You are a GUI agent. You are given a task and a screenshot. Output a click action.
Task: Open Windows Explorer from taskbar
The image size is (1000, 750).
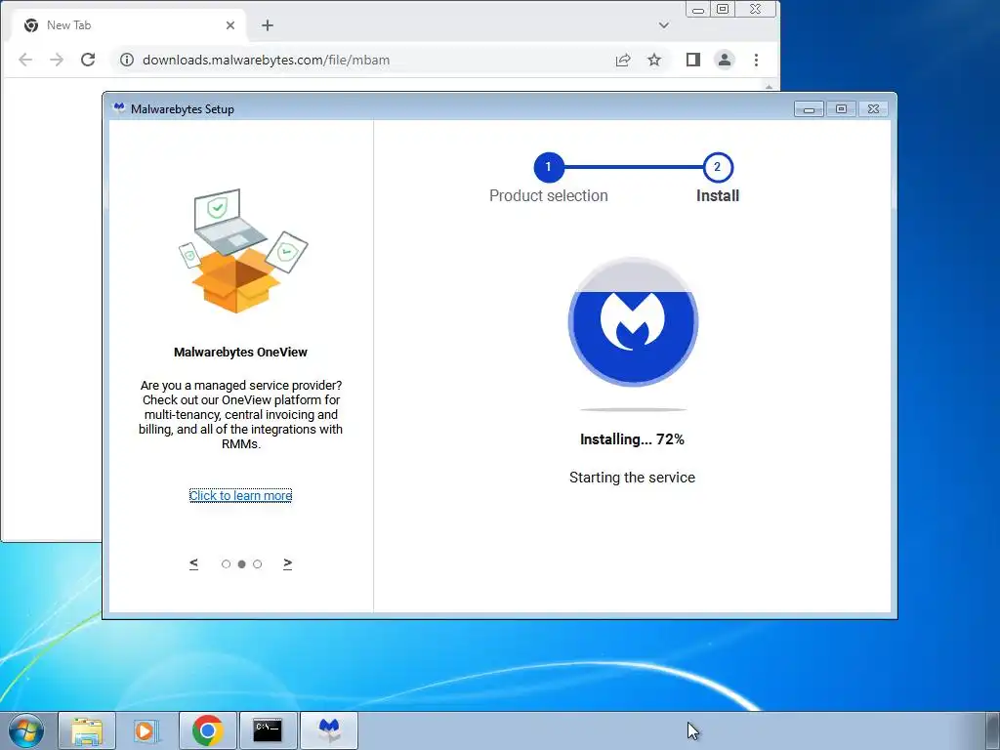point(87,730)
